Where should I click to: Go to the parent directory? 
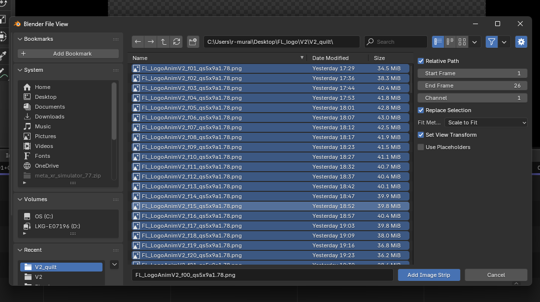[x=164, y=42]
